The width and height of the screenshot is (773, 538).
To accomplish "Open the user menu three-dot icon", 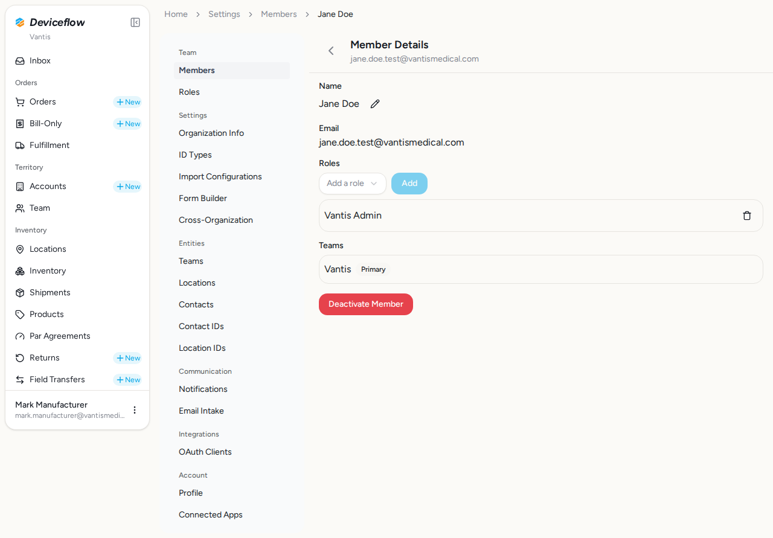I will click(135, 410).
